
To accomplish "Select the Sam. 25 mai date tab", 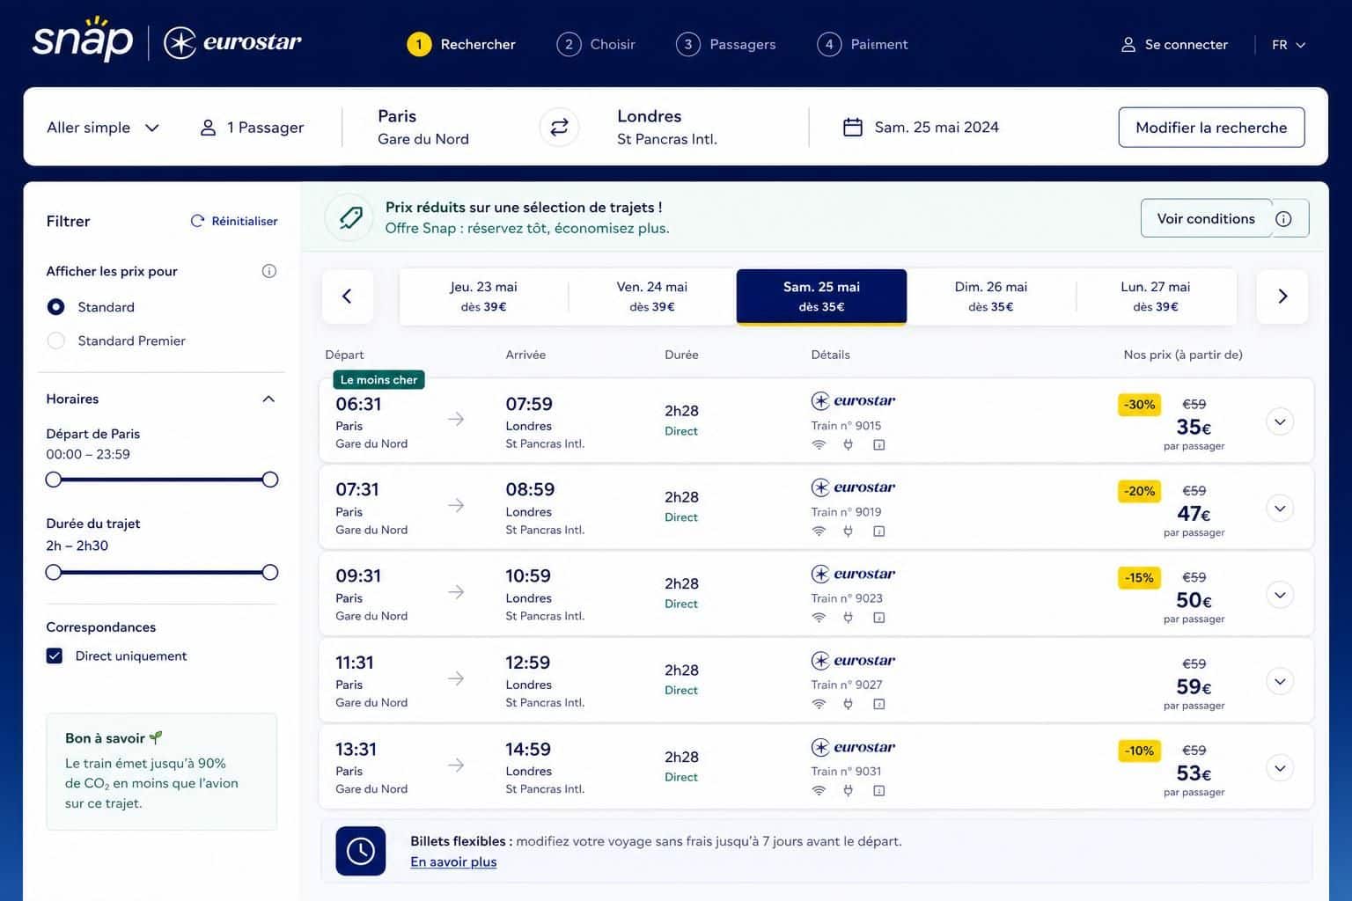I will [x=821, y=297].
